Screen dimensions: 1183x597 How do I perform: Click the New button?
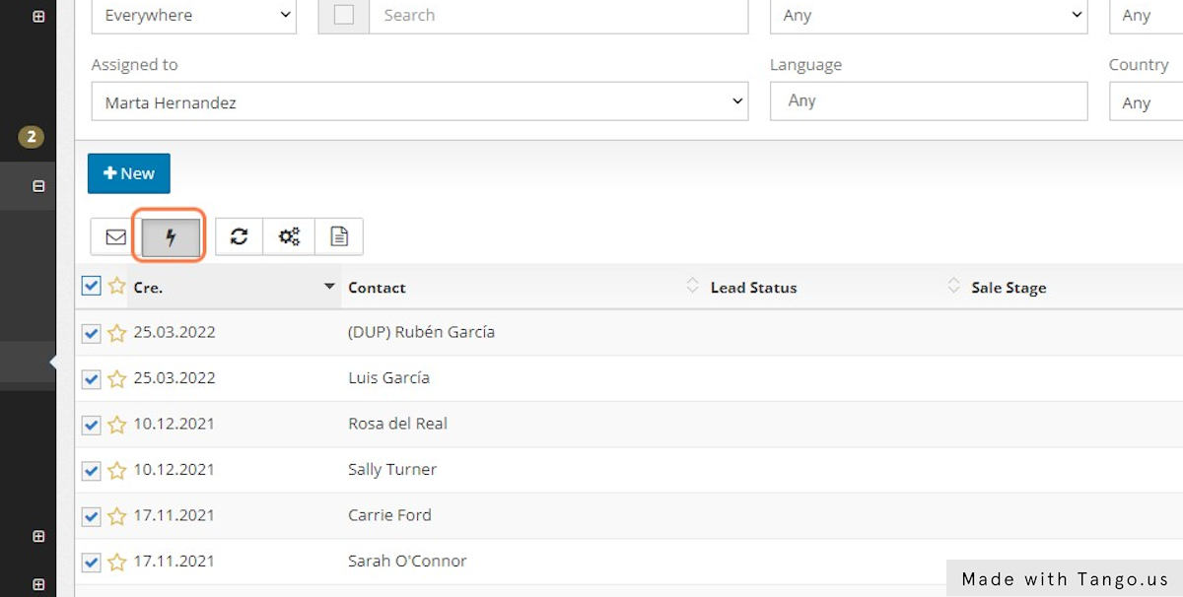pos(128,172)
